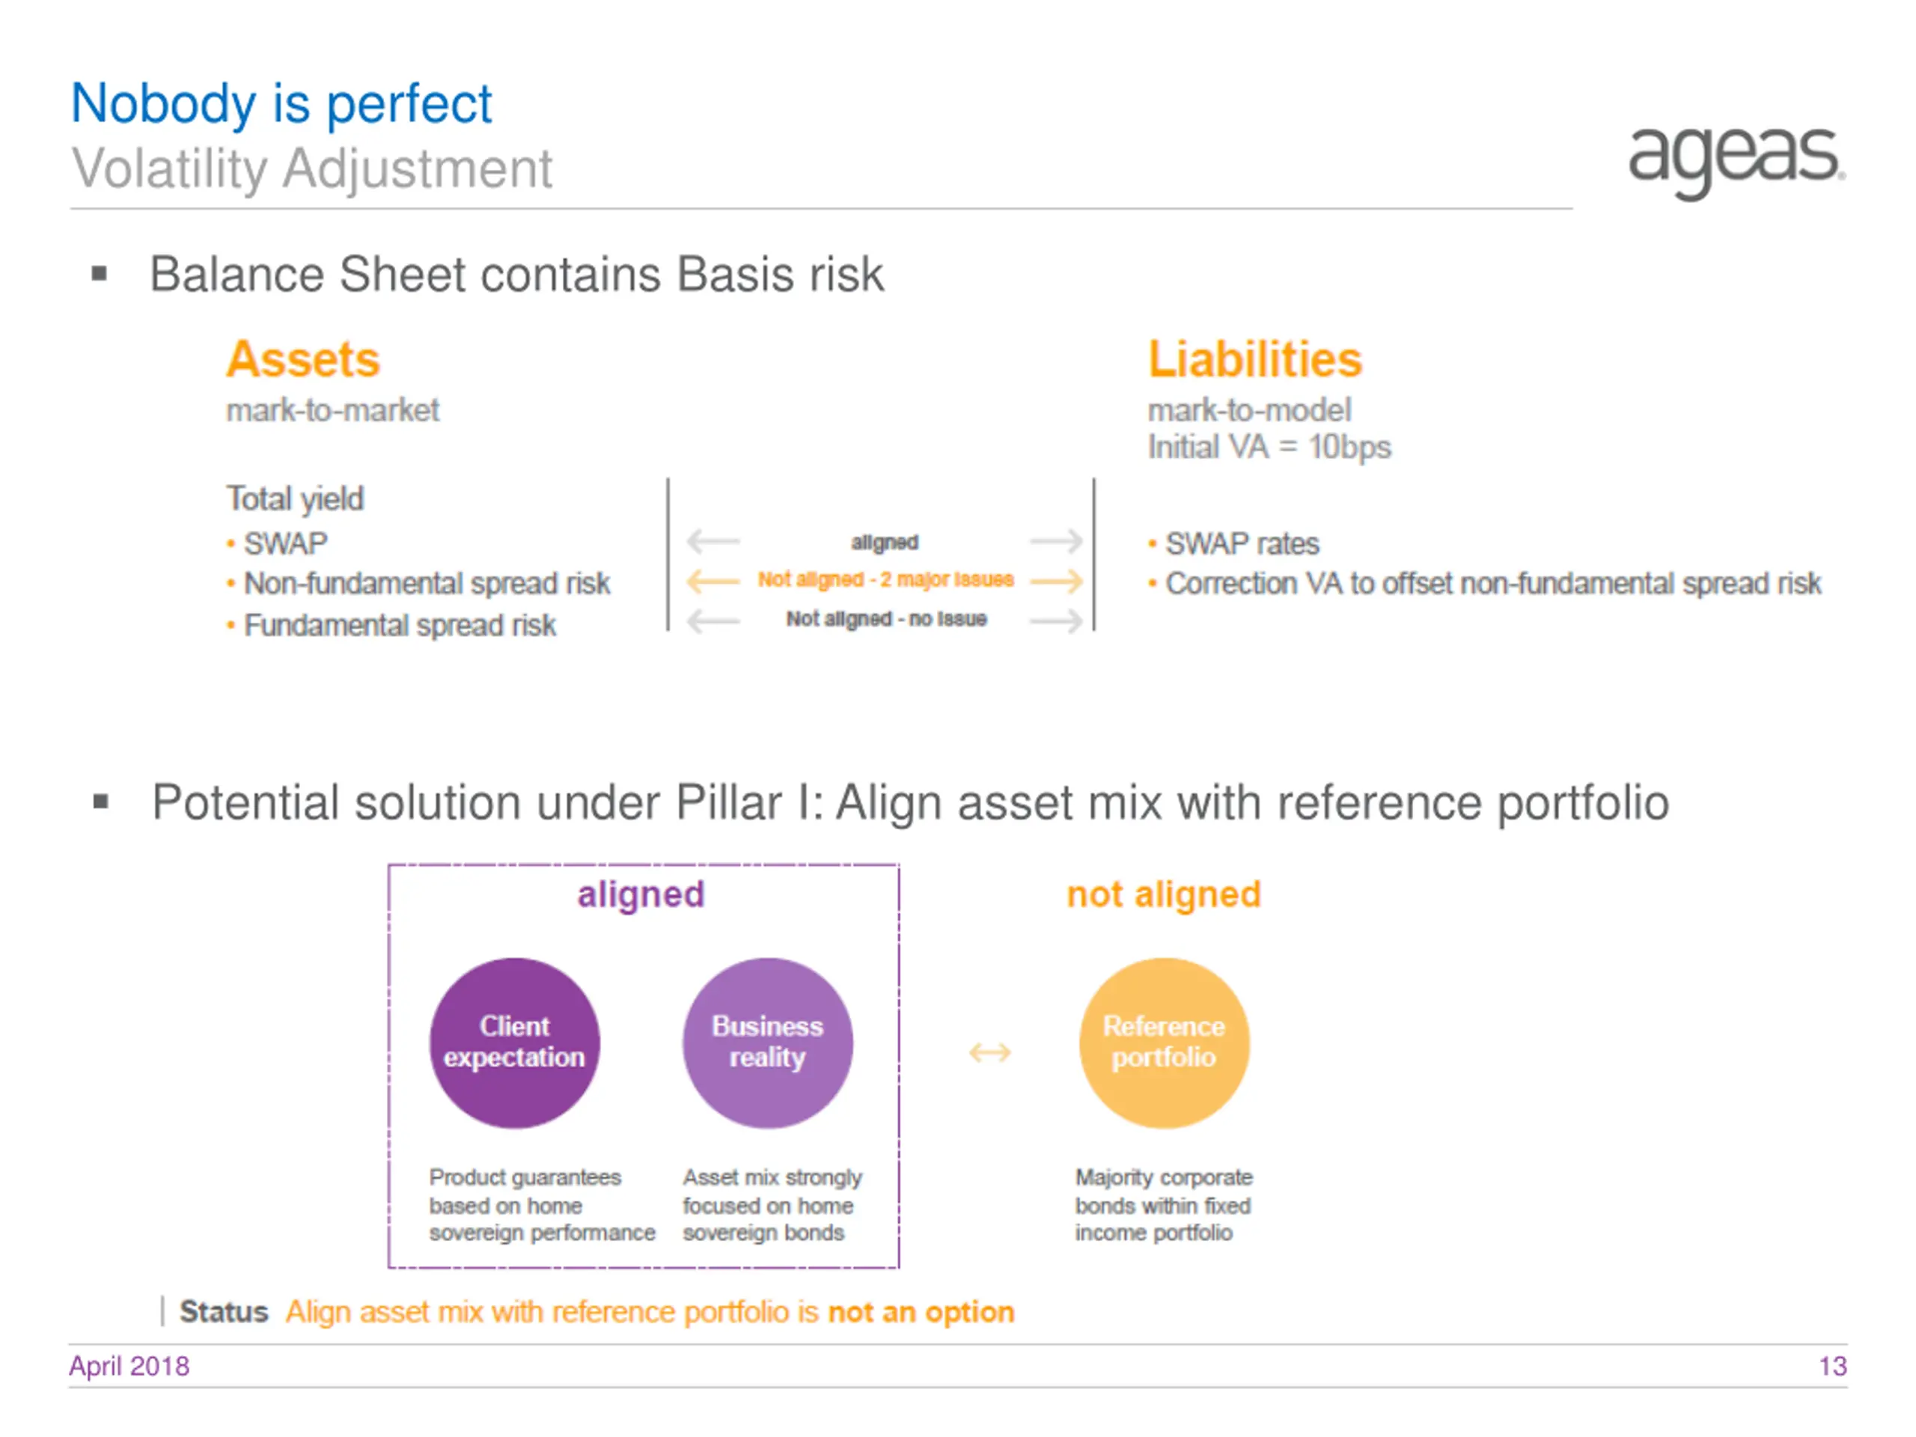This screenshot has height=1437, width=1916.
Task: Click the orange double-headed arrow between circles
Action: (x=989, y=1052)
